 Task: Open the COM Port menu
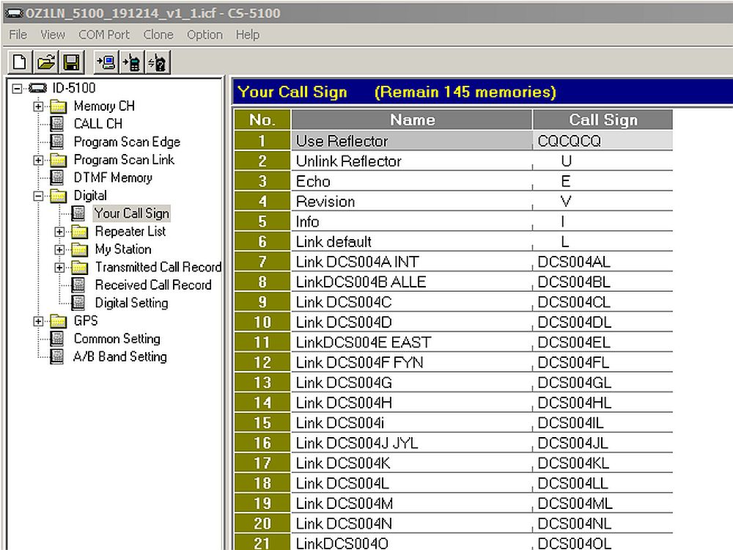tap(104, 34)
